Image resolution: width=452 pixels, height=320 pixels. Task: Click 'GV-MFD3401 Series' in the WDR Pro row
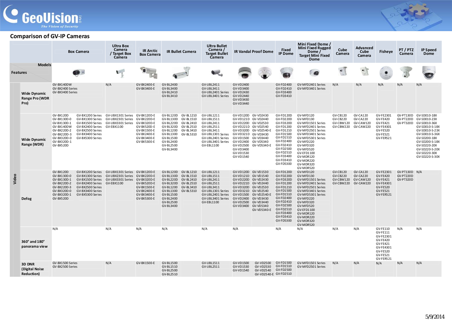click(x=311, y=89)
